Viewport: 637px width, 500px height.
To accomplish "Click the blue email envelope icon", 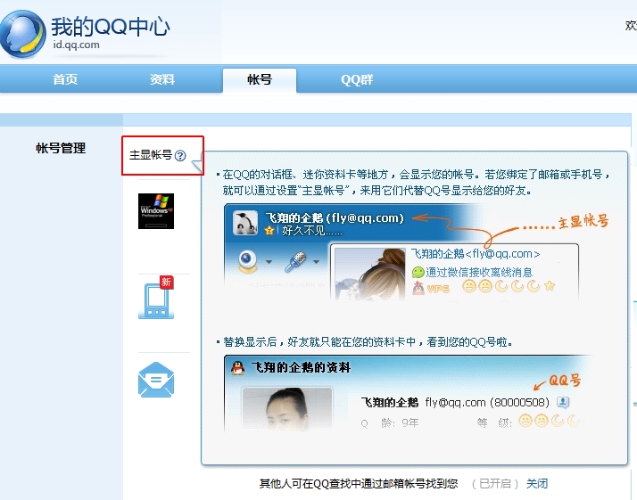I will click(156, 381).
